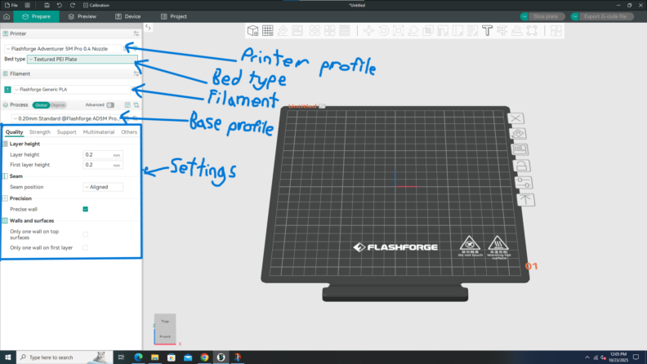Image resolution: width=647 pixels, height=364 pixels.
Task: Open the Others settings tab
Action: click(129, 132)
